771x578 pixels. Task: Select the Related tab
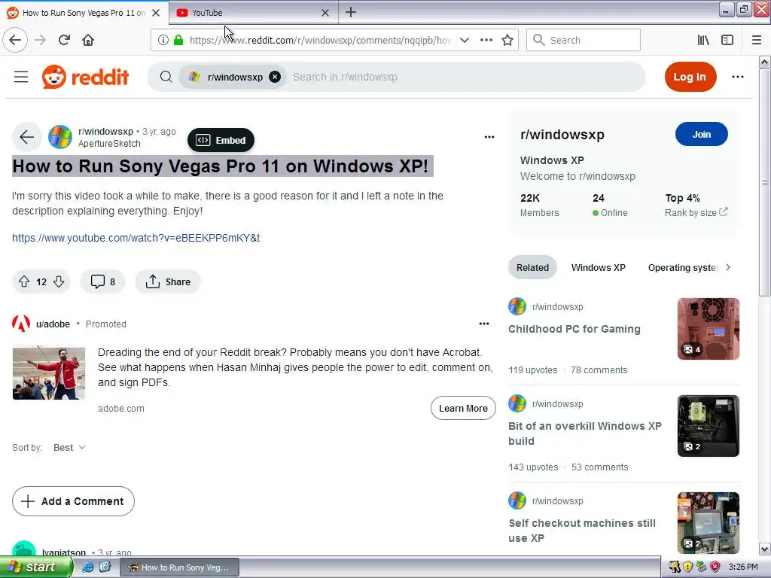[532, 267]
